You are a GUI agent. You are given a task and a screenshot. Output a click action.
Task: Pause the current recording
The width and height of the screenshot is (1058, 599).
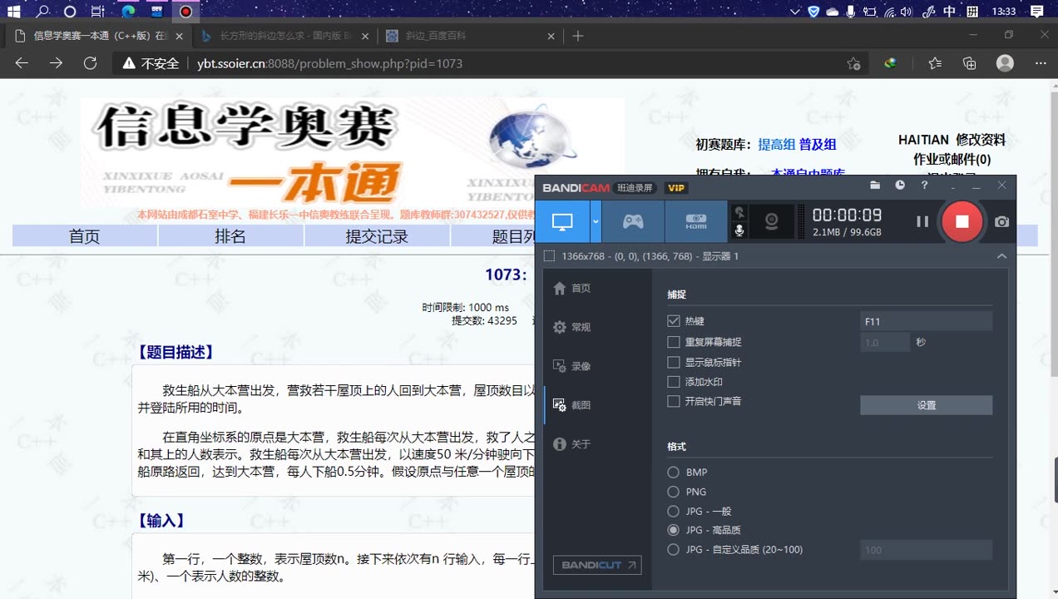tap(924, 221)
